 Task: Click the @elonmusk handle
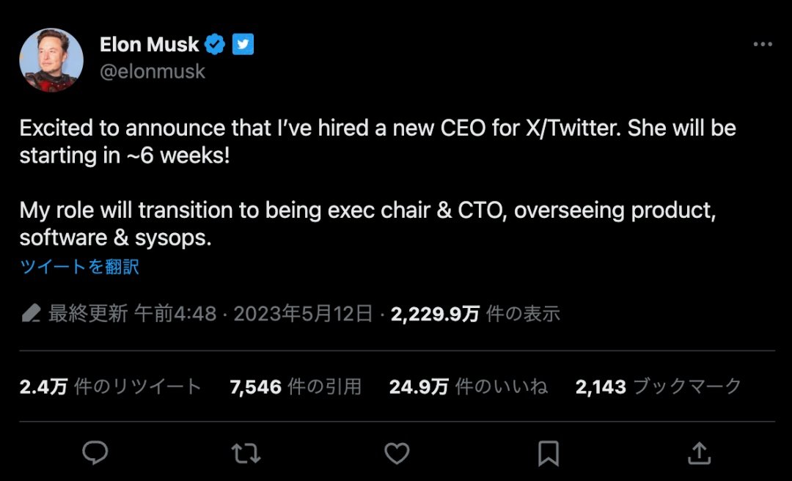(x=153, y=71)
